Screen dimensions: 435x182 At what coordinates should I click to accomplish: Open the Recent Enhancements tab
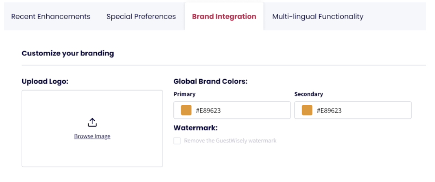(x=51, y=17)
